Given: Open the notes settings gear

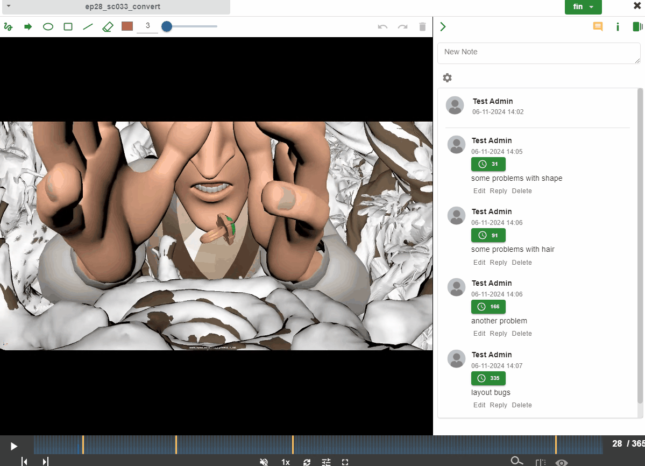Looking at the screenshot, I should [447, 77].
